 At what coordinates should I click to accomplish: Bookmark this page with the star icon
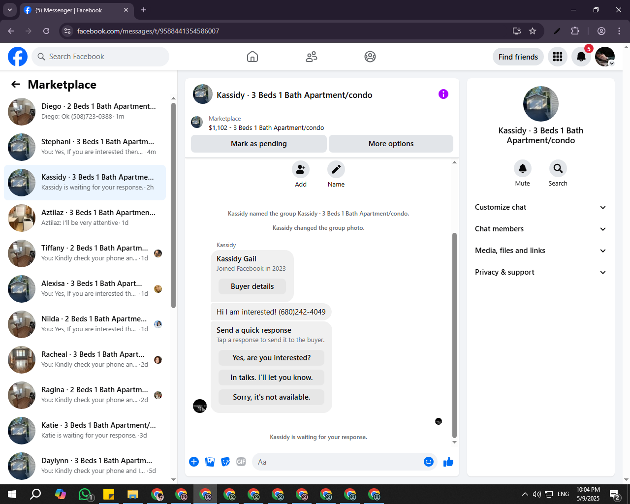(533, 31)
